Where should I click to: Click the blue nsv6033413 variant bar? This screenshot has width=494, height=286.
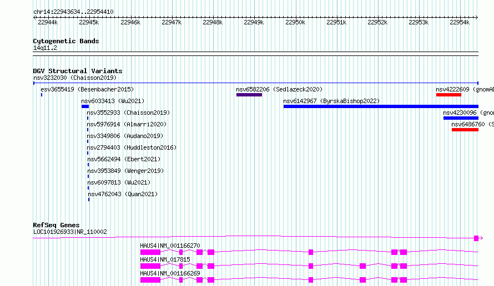pyautogui.click(x=85, y=106)
